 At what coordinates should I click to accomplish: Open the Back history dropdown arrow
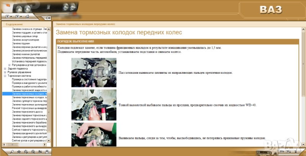point(12,17)
